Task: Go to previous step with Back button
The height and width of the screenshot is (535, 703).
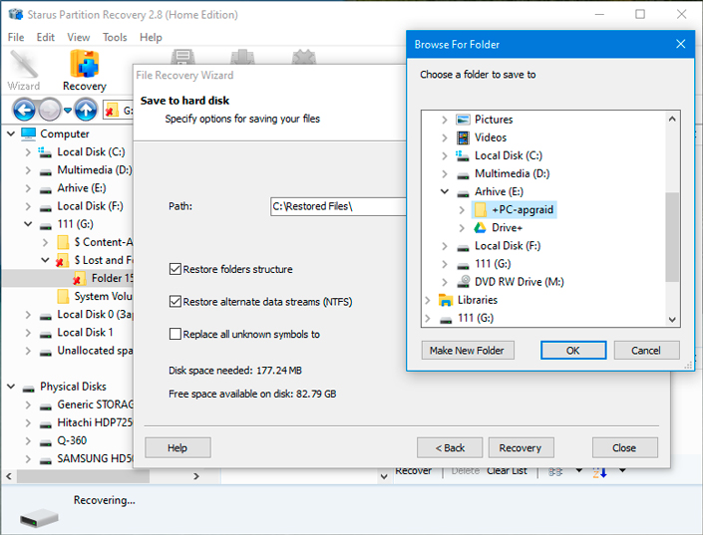Action: click(x=450, y=447)
